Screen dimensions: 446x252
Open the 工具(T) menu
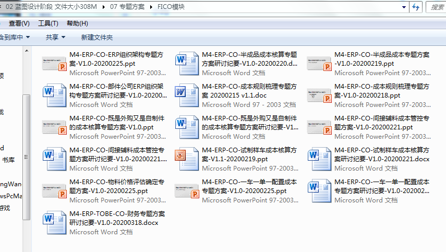coord(48,23)
